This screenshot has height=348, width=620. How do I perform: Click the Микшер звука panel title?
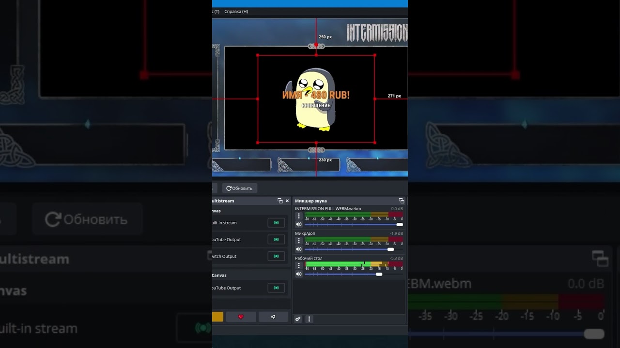pyautogui.click(x=311, y=201)
